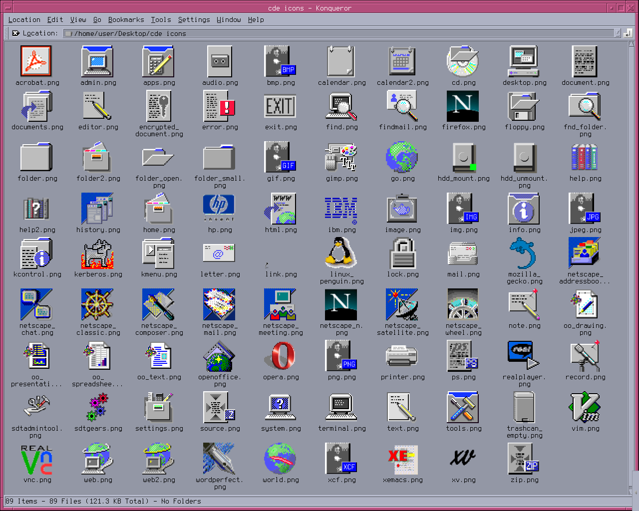Select the go.png globe icon
The image size is (639, 511).
click(x=402, y=157)
